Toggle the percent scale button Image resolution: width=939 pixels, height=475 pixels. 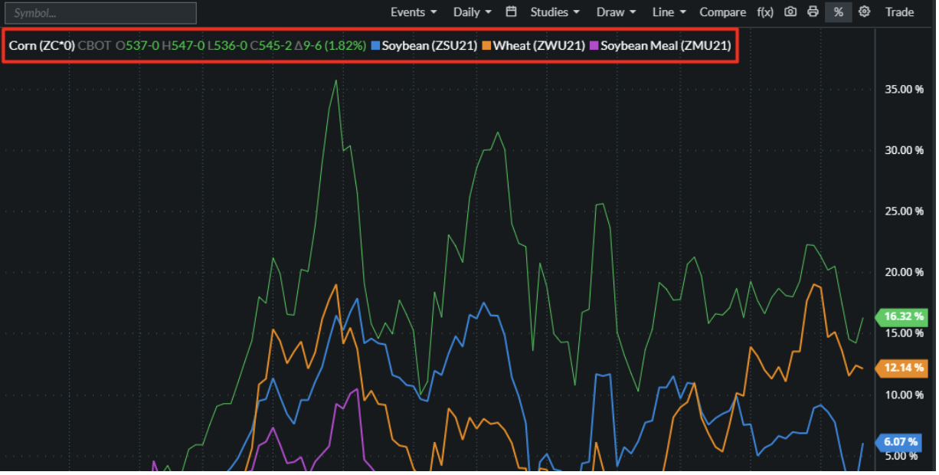[838, 12]
